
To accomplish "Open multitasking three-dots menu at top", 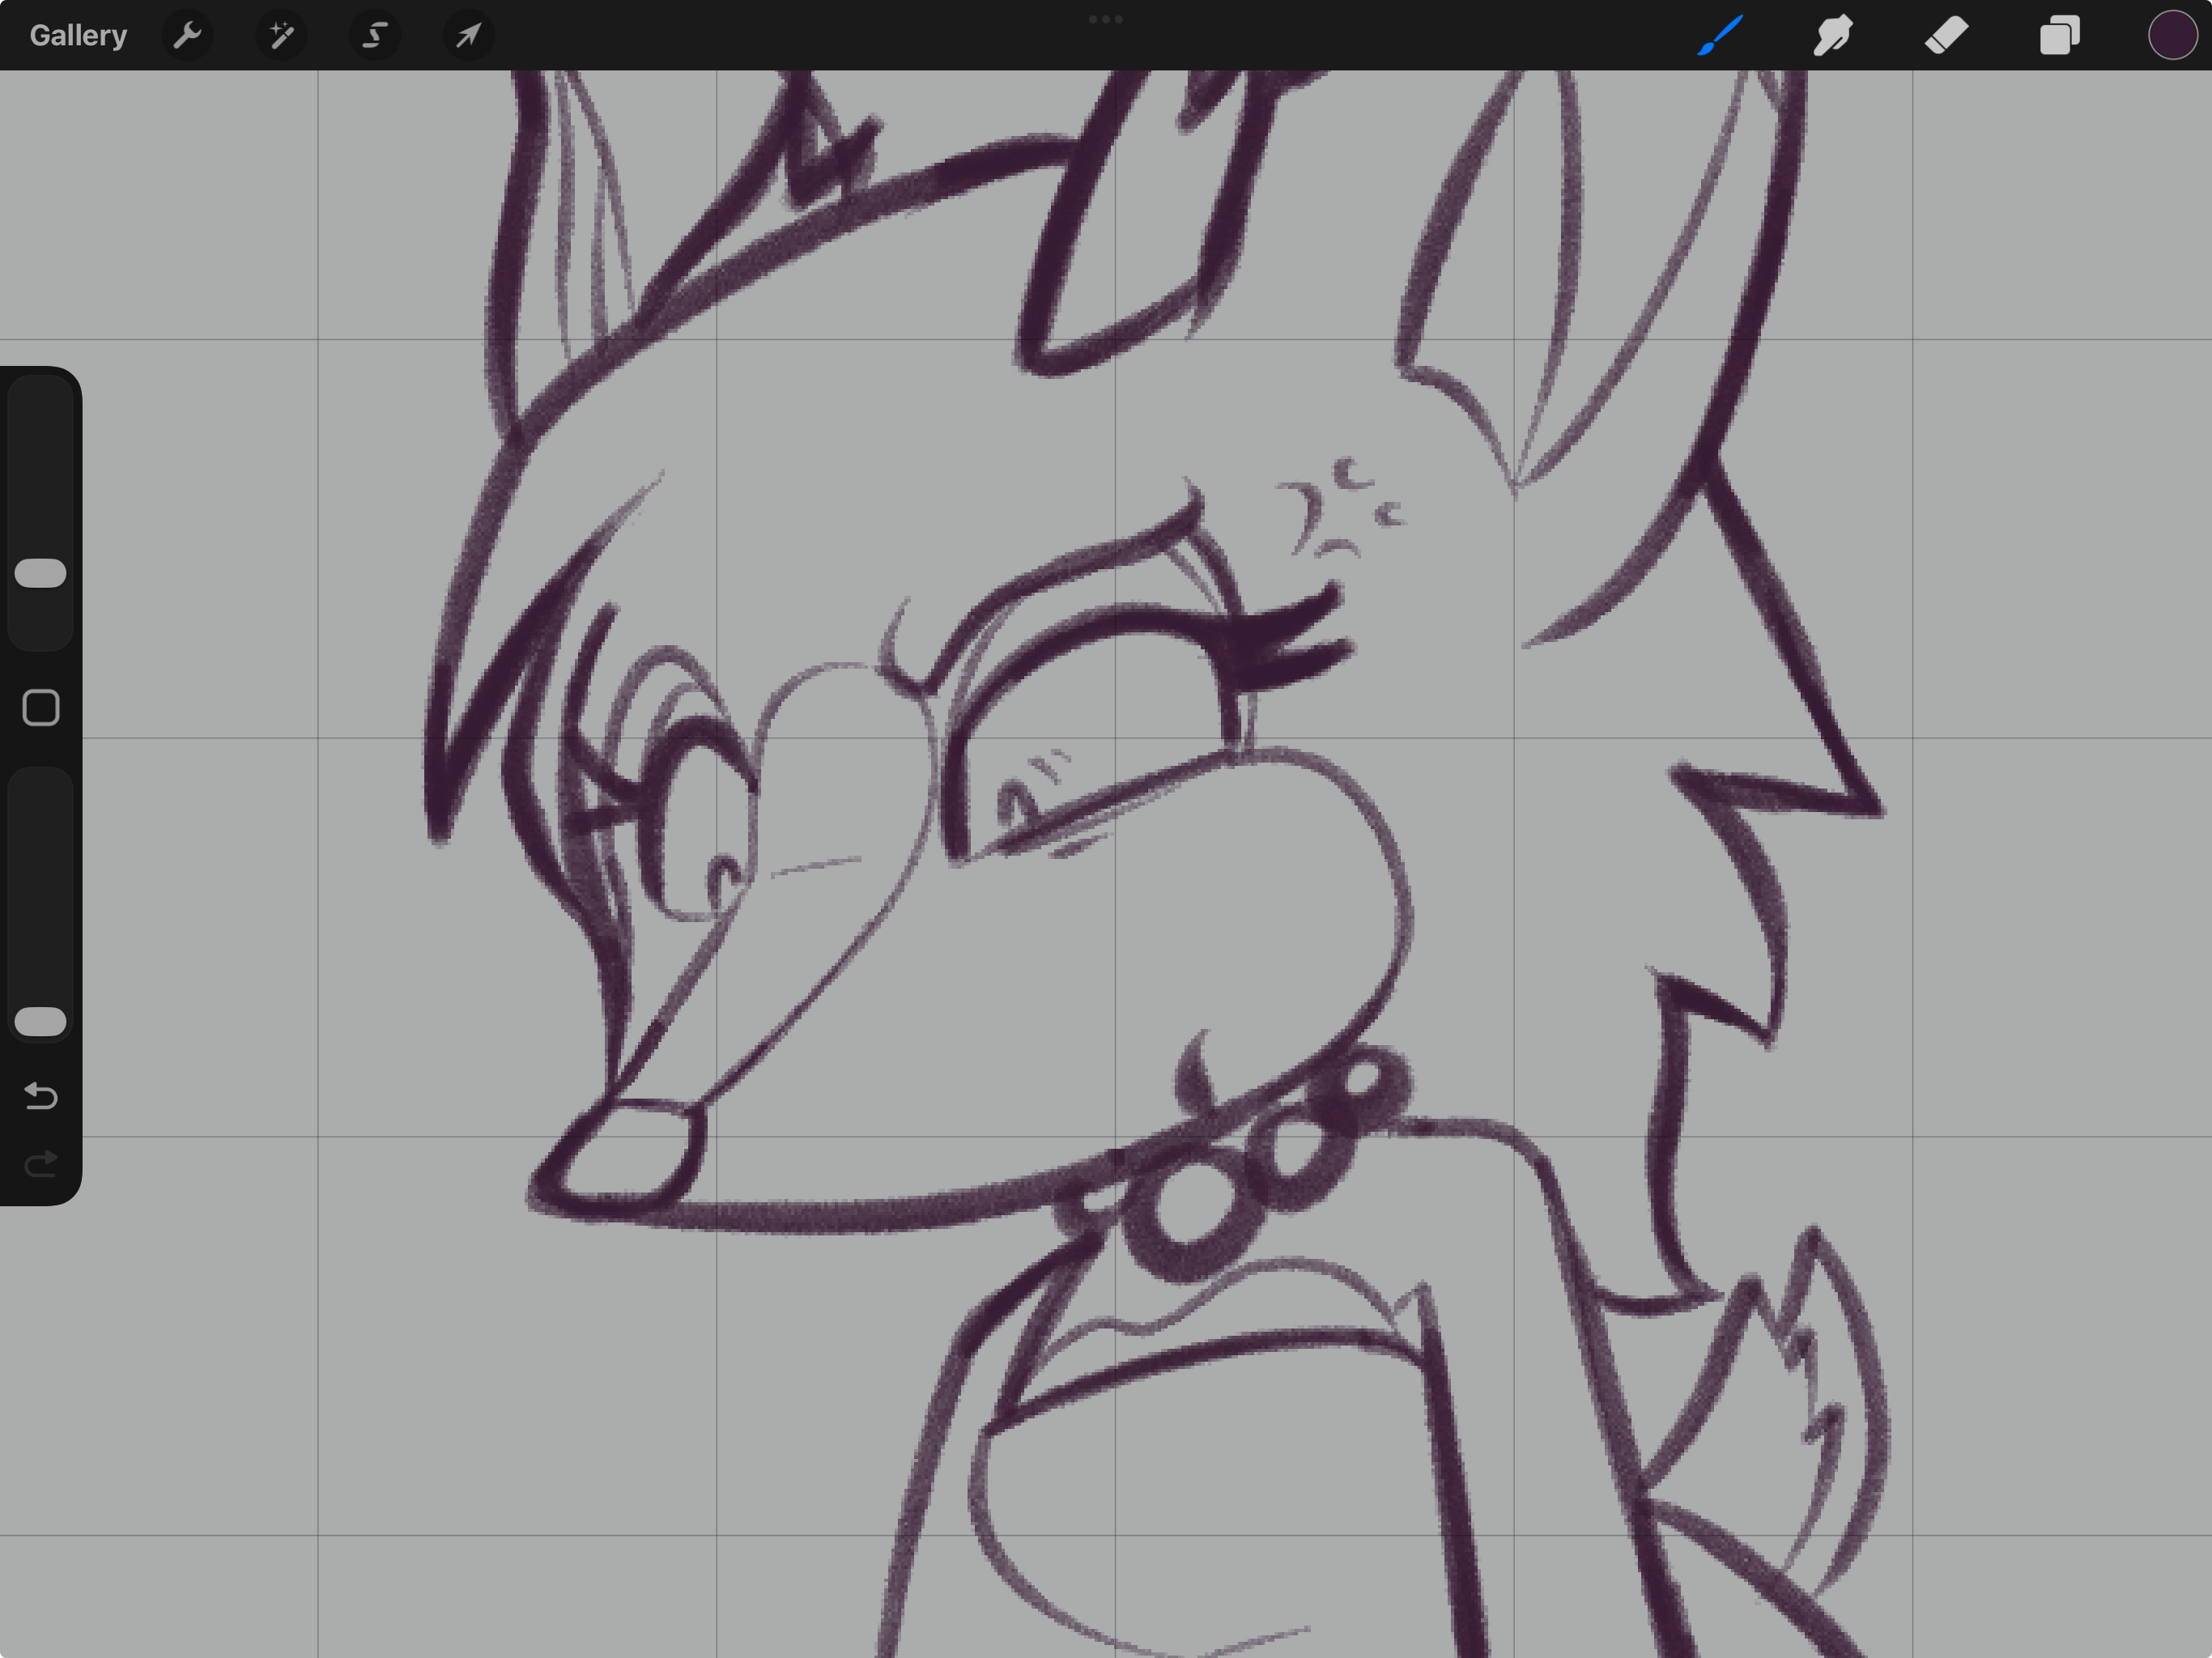I will pos(1105,19).
